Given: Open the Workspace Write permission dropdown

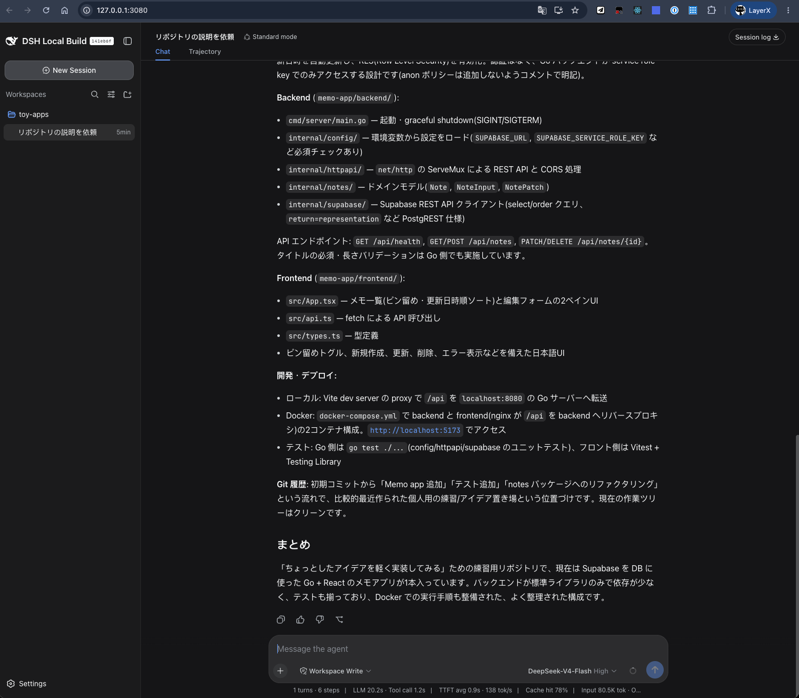Looking at the screenshot, I should (x=336, y=671).
